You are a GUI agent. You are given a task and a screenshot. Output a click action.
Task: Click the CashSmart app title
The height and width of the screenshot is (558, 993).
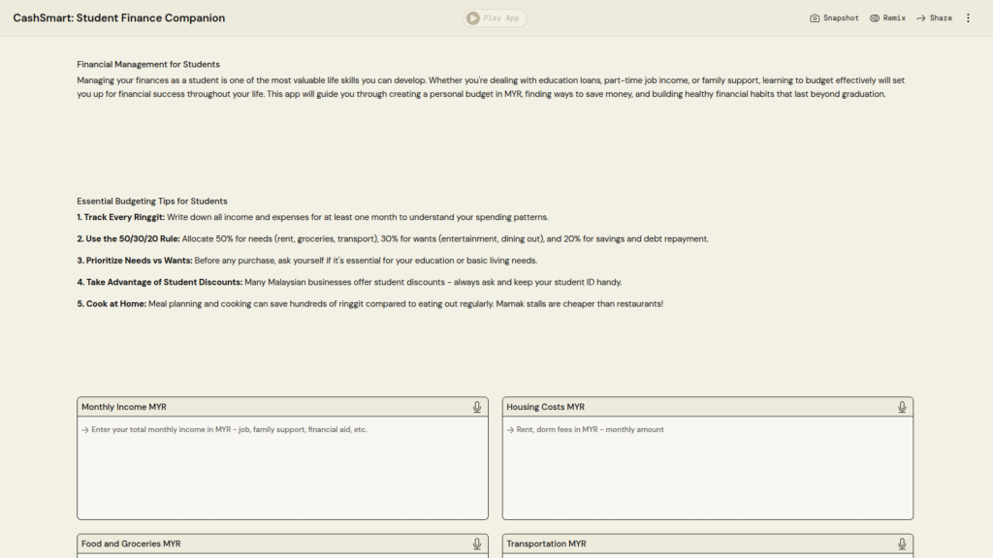119,18
